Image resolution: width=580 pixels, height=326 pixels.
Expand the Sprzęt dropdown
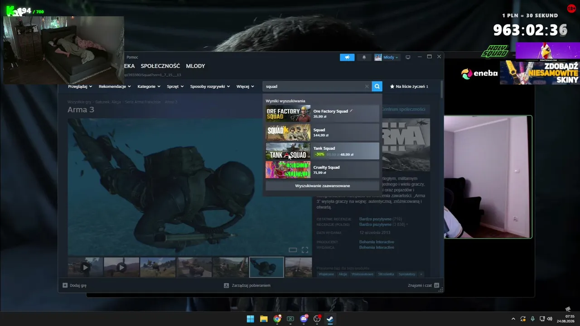click(x=175, y=86)
